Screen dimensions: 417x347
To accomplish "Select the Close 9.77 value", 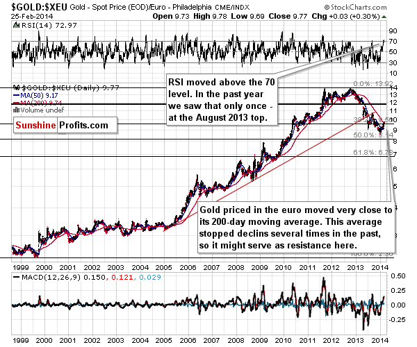I will click(288, 17).
